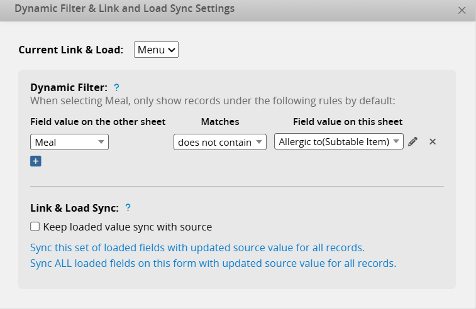Screen dimensions: 476x309
Task: Click the Link & Load Sync help icon
Action: (x=128, y=207)
